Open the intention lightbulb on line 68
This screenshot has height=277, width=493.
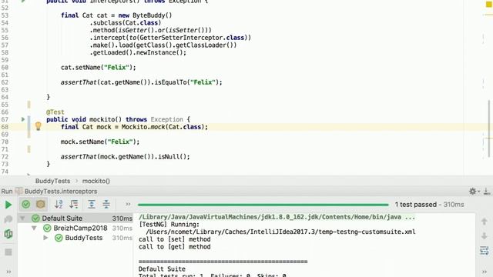[x=38, y=126]
